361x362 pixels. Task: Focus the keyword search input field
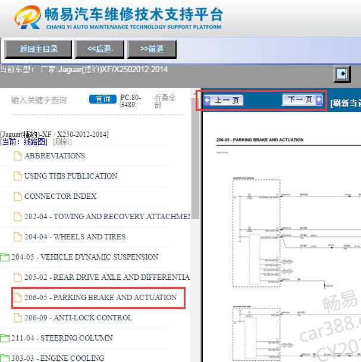[48, 100]
